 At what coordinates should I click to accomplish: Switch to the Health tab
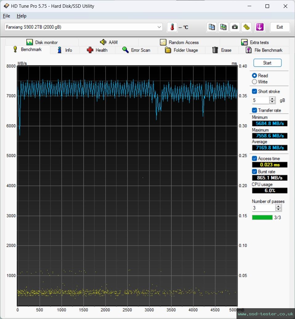coord(97,50)
